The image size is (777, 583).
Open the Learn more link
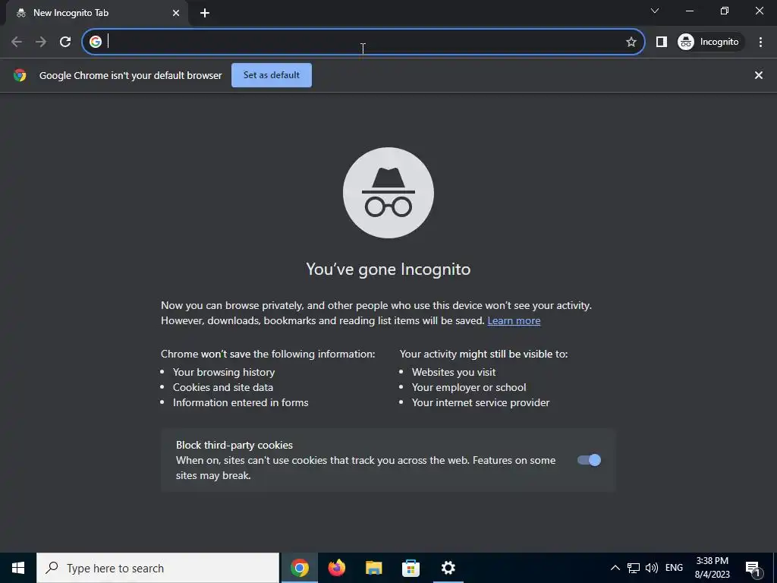click(514, 321)
